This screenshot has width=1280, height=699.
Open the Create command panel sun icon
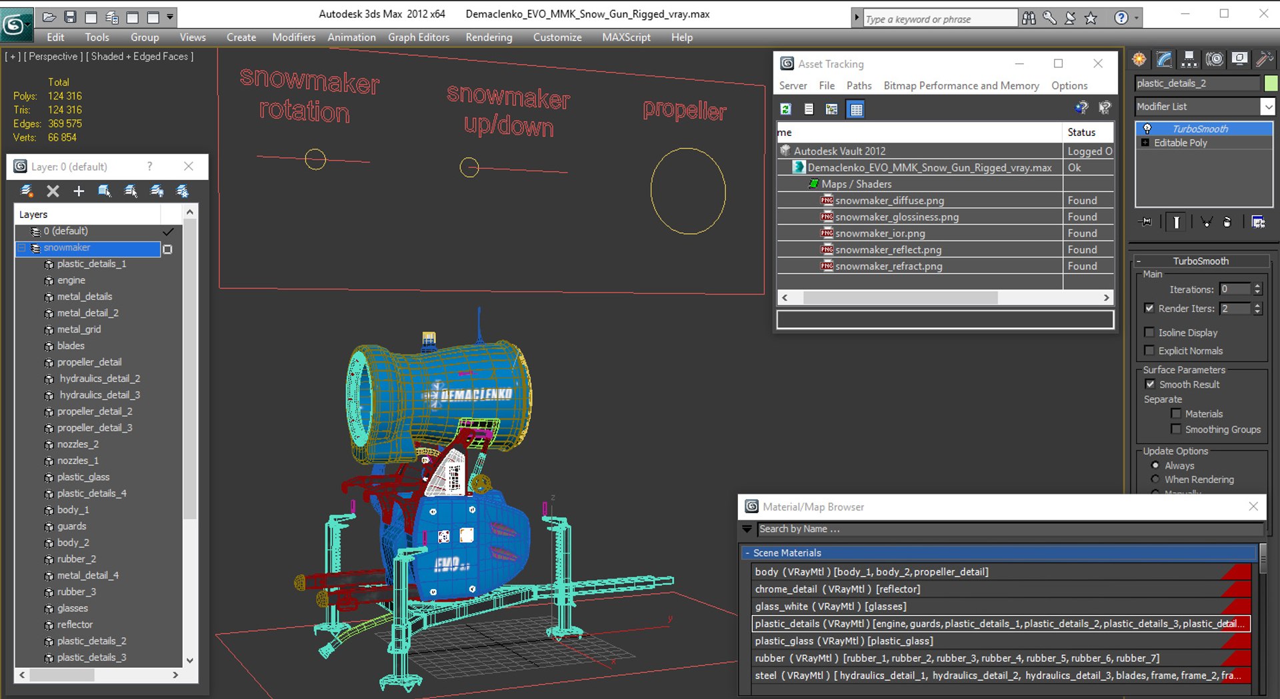pyautogui.click(x=1139, y=59)
